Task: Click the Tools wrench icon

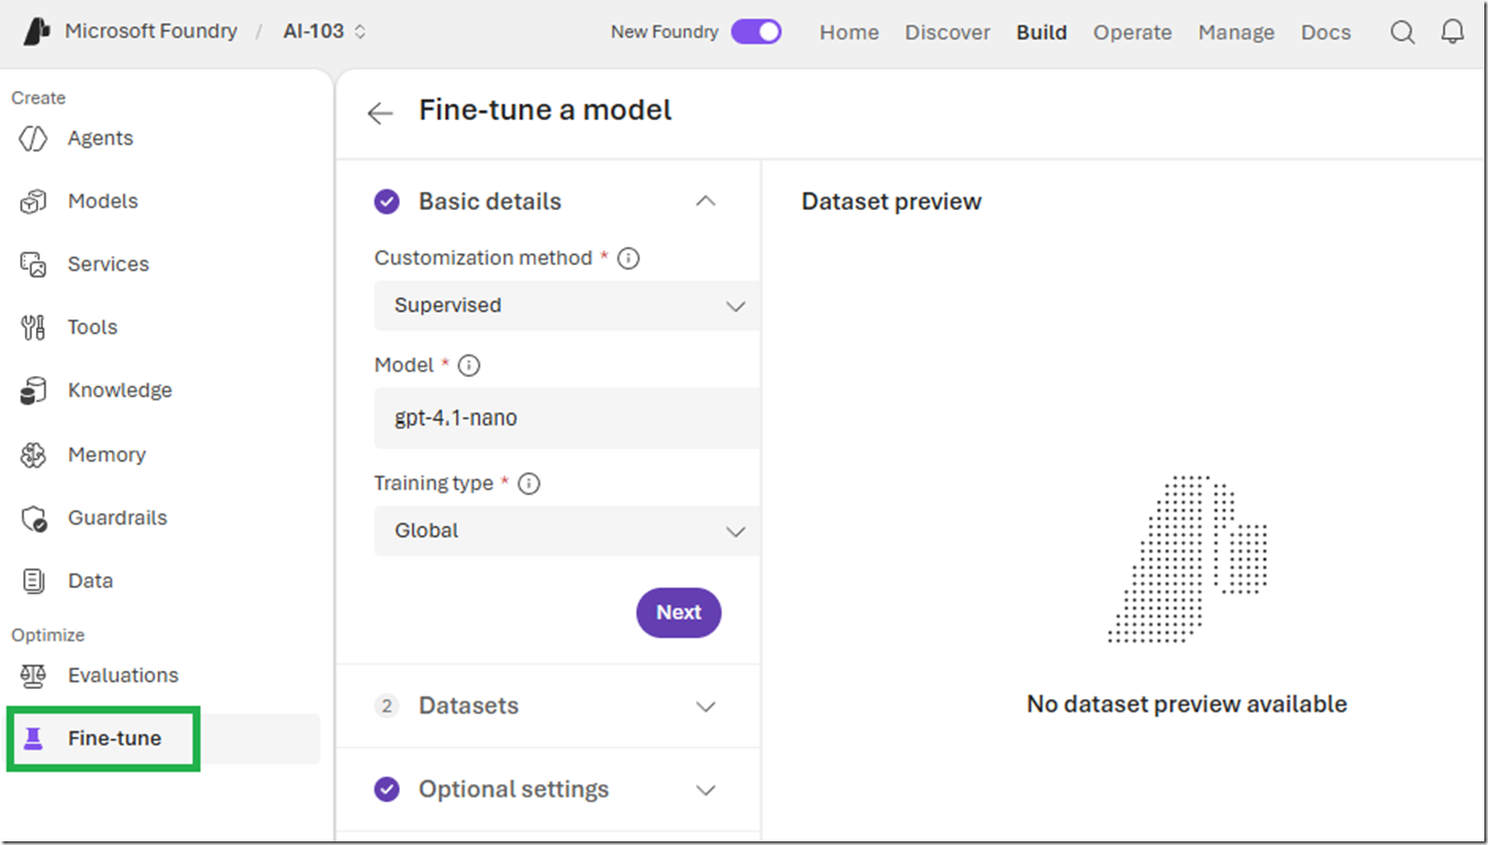Action: click(x=34, y=328)
